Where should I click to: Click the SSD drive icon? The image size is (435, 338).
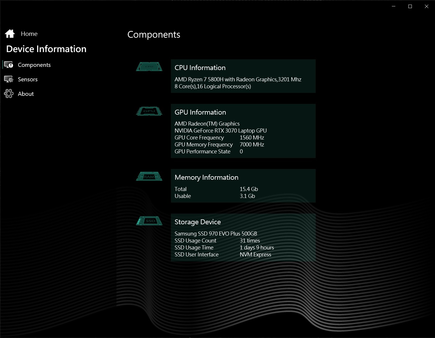[149, 221]
